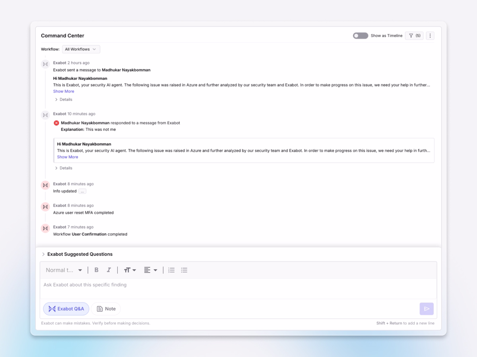This screenshot has width=477, height=357.
Task: Click the ellipsis badge next to Info updated
Action: (x=82, y=191)
